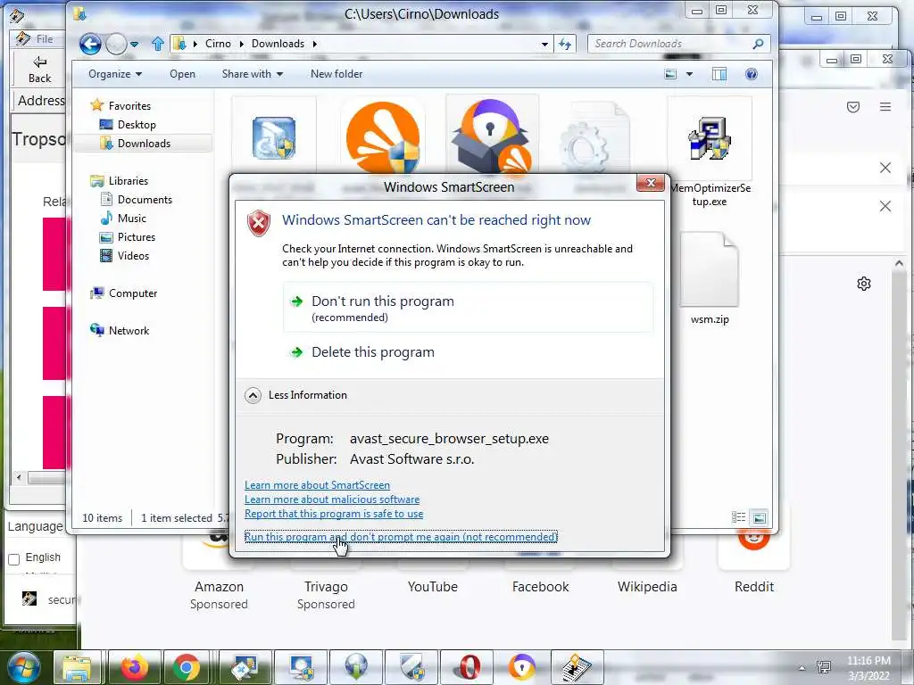Open the browser hamburger menu
Screen dimensions: 914x685
[885, 107]
